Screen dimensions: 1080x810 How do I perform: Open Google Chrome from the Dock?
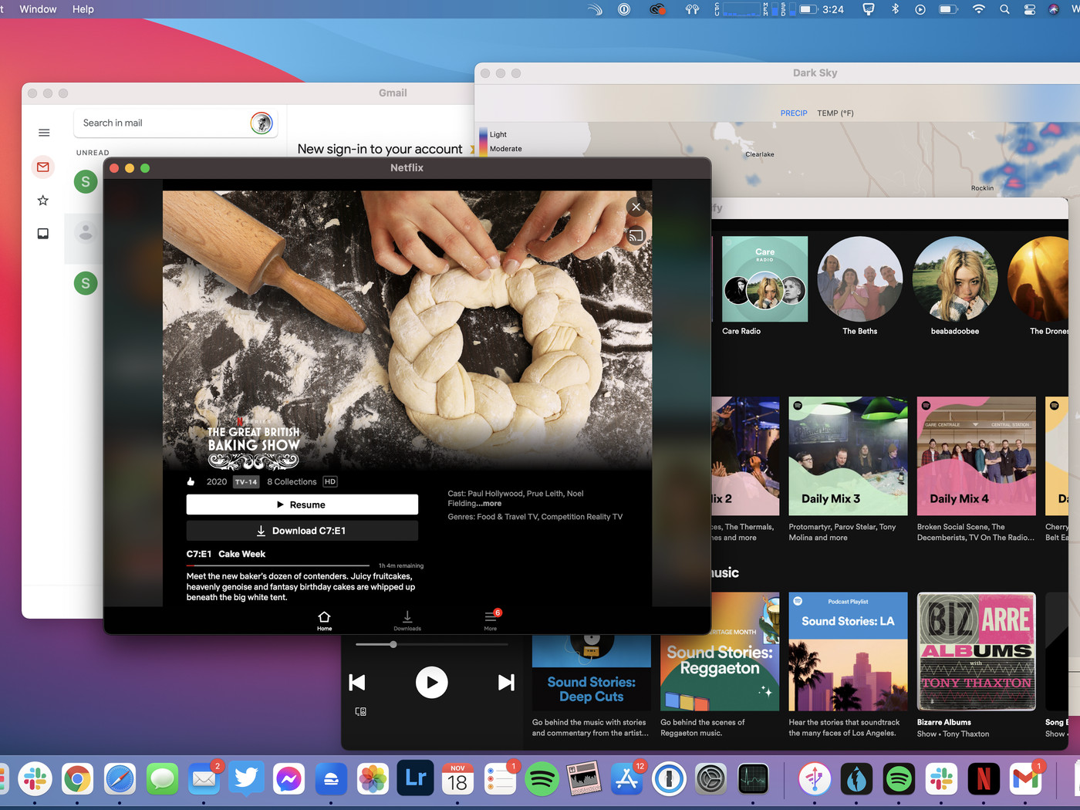coord(77,780)
